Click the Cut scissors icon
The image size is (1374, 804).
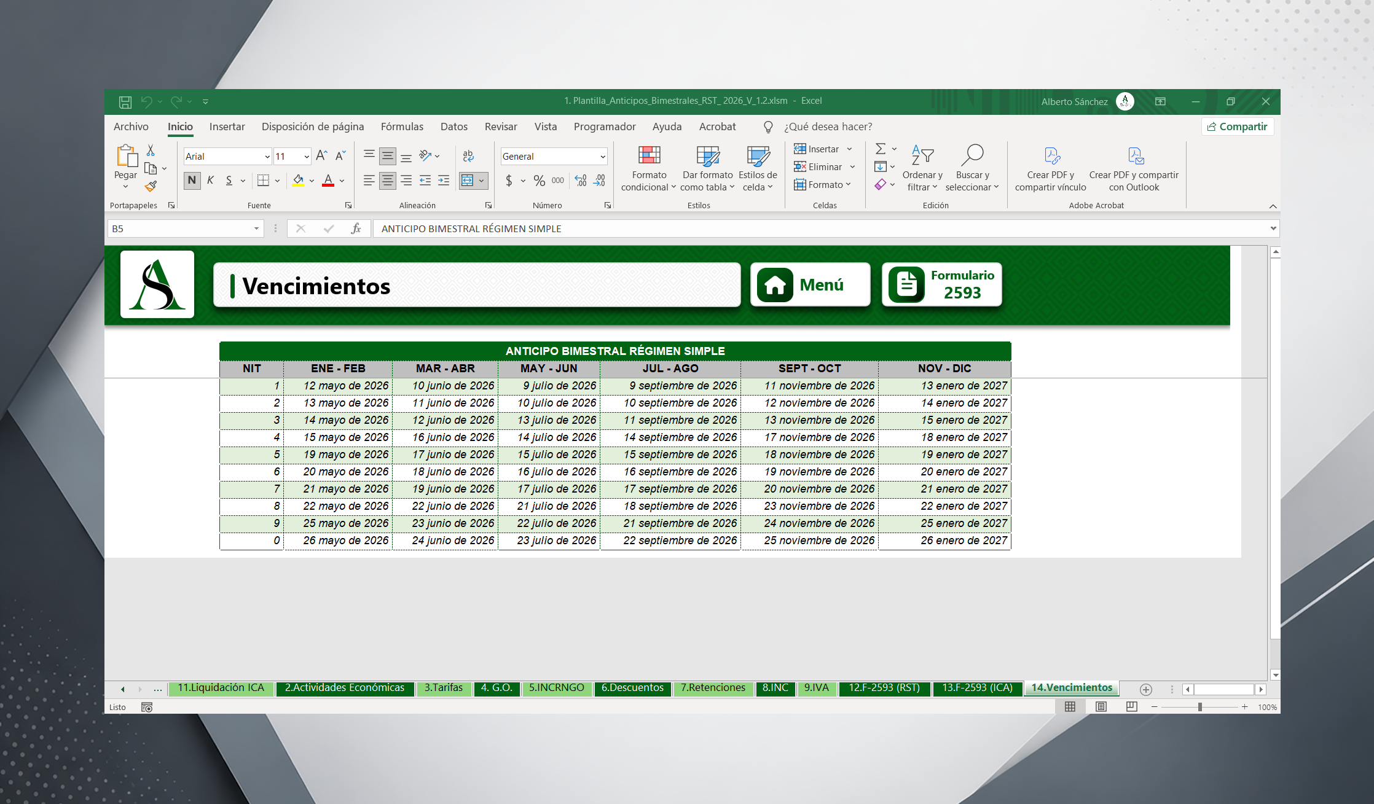pos(151,150)
